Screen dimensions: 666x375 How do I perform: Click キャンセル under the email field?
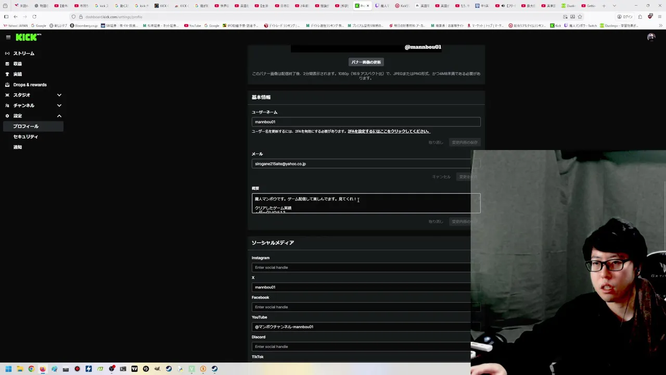point(441,177)
